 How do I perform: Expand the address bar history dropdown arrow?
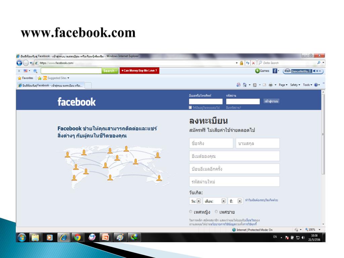[x=237, y=63]
